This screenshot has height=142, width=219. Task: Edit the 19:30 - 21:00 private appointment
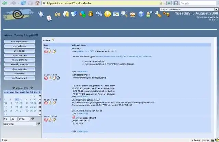pyautogui.click(x=50, y=120)
